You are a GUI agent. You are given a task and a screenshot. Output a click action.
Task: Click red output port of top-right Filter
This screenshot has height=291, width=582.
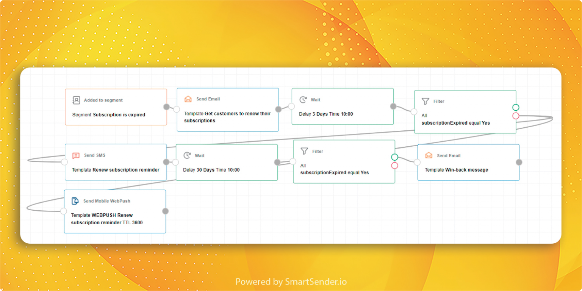pos(516,116)
